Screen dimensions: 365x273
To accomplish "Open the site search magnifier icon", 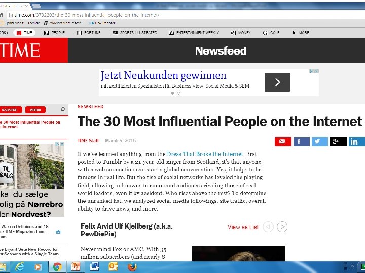I will 63,109.
